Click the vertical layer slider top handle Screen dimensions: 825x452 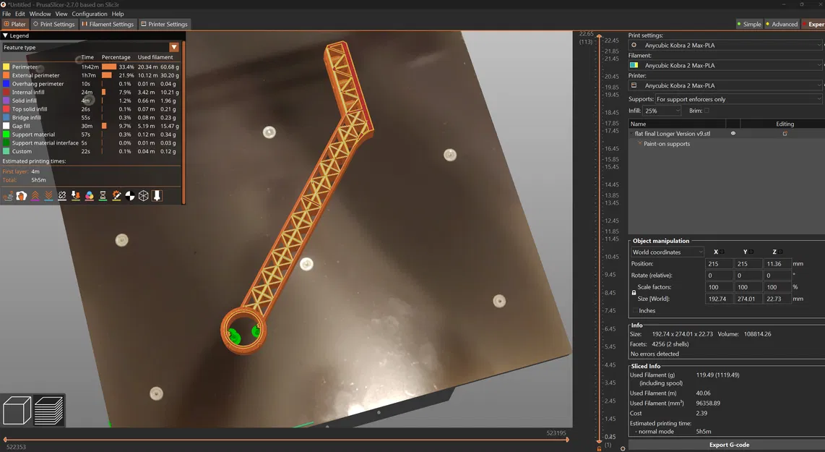pyautogui.click(x=599, y=36)
